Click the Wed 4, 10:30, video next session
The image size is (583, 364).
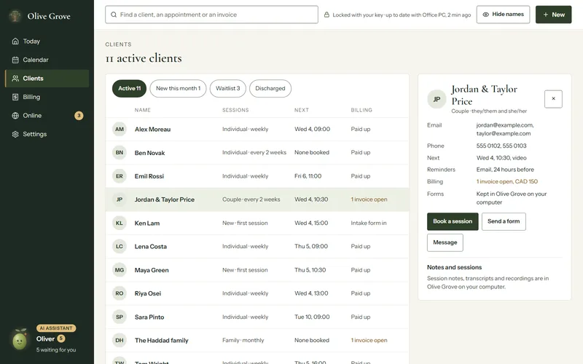501,158
